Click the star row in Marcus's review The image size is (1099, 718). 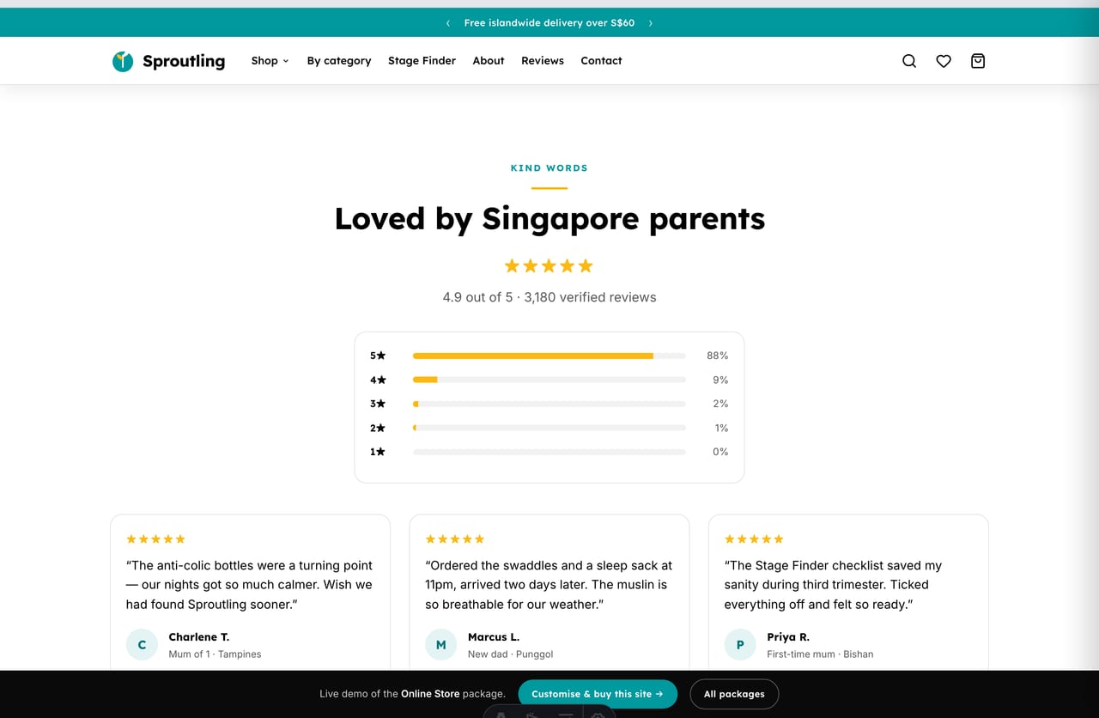[455, 539]
